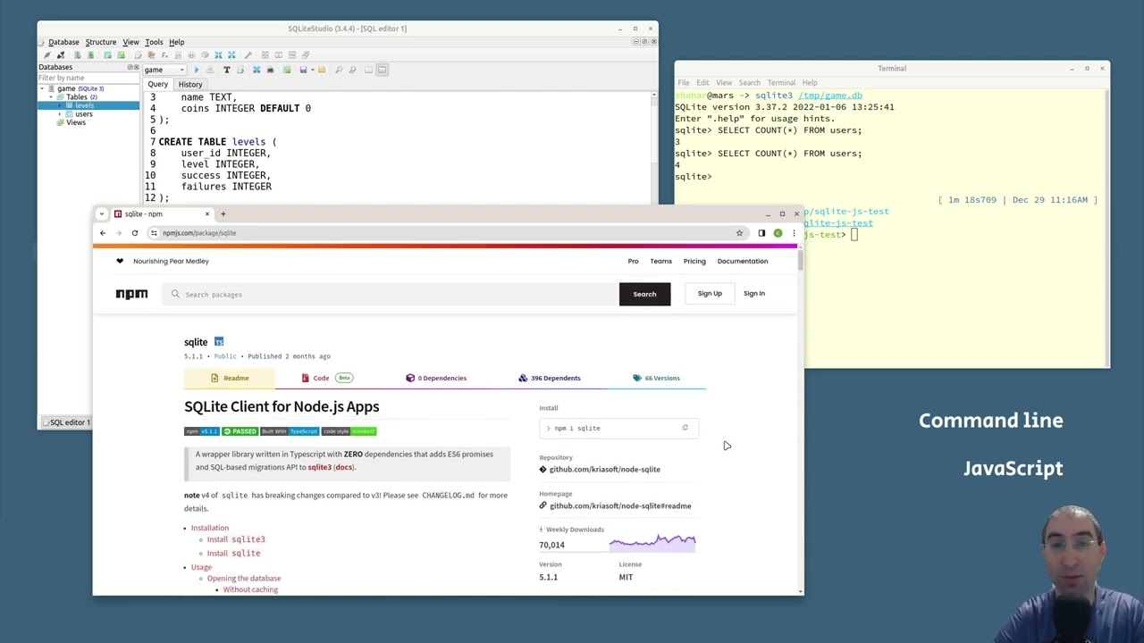This screenshot has height=643, width=1144.
Task: Open the save icon dropdown arrow
Action: pyautogui.click(x=312, y=70)
